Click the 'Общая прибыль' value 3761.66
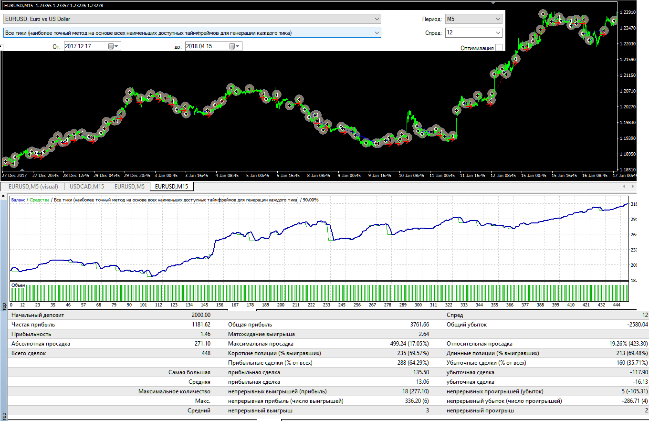649x421 pixels. [419, 325]
